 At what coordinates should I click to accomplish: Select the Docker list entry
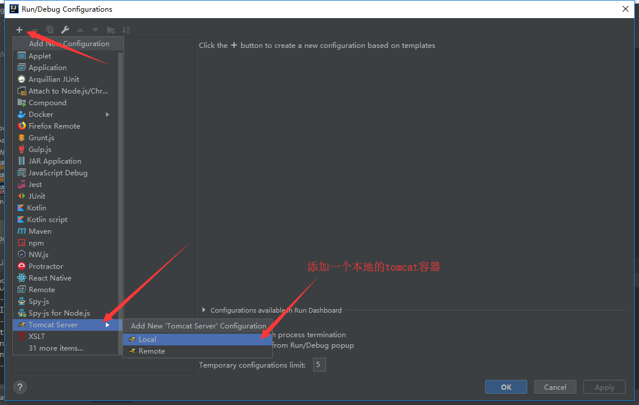[66, 115]
